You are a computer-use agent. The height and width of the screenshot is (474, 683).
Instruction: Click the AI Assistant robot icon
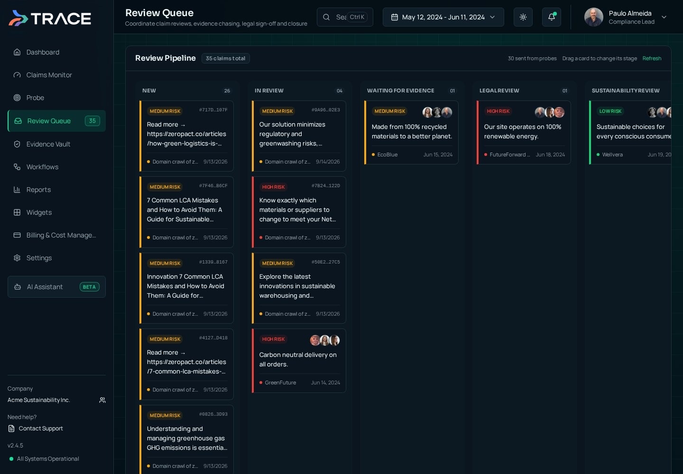tap(18, 287)
